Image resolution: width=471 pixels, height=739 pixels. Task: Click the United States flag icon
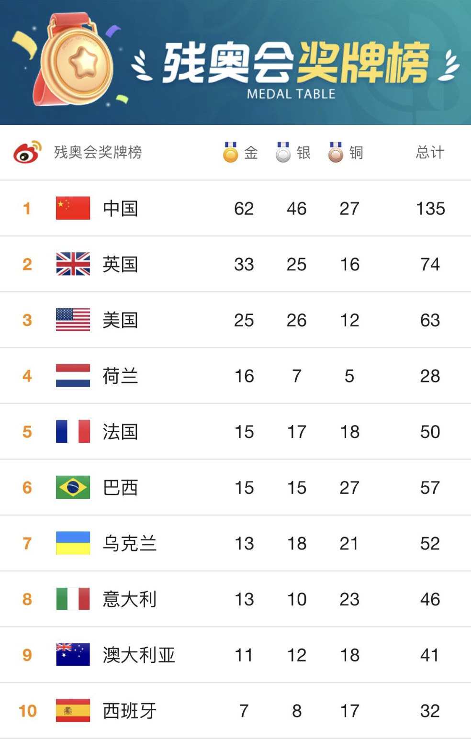tap(73, 320)
